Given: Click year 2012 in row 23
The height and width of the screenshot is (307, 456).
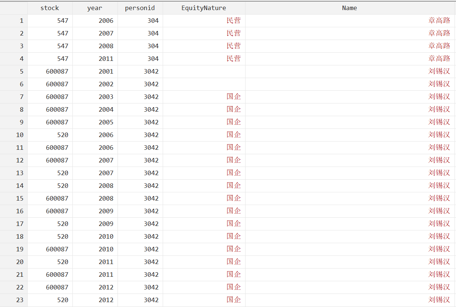Looking at the screenshot, I should click(x=106, y=300).
